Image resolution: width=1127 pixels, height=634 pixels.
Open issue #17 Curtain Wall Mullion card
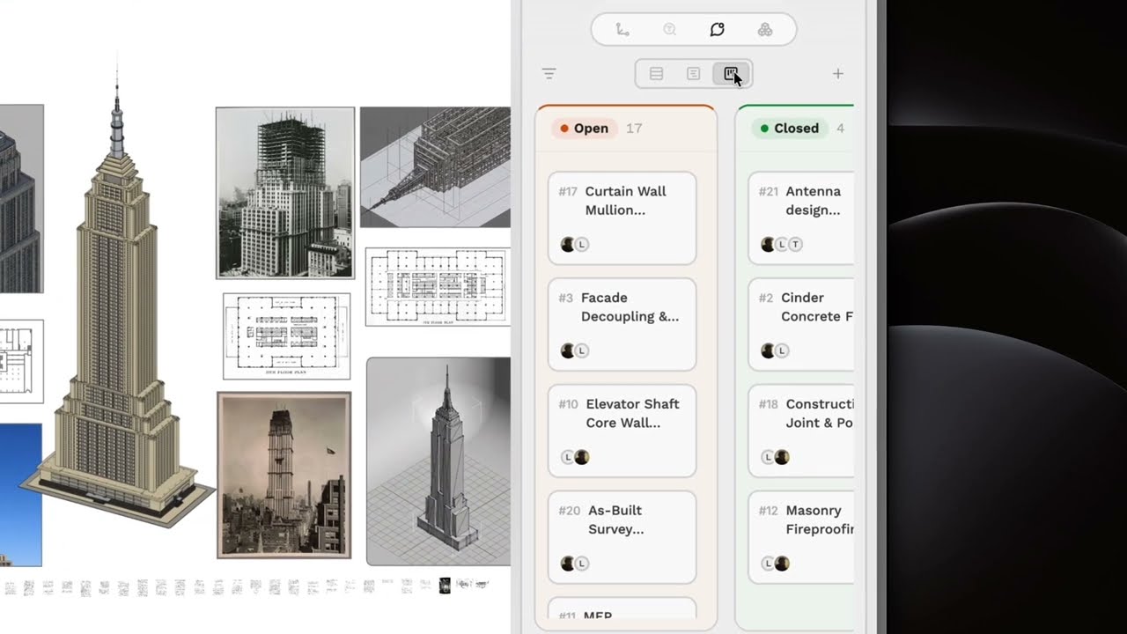(x=622, y=217)
